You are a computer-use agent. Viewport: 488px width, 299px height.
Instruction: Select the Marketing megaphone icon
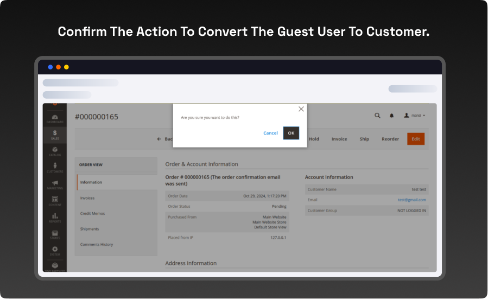[55, 185]
